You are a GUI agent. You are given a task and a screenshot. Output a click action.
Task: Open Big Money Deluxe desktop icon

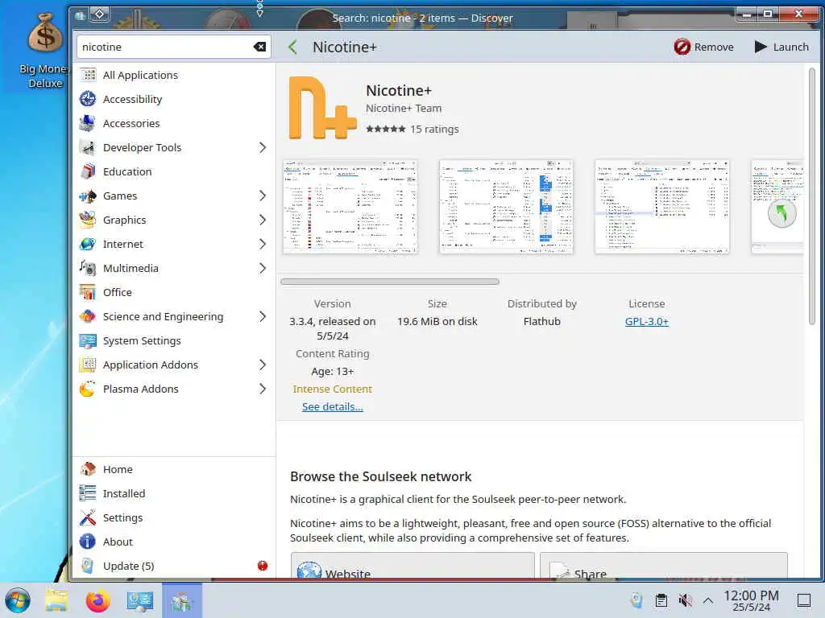45,51
